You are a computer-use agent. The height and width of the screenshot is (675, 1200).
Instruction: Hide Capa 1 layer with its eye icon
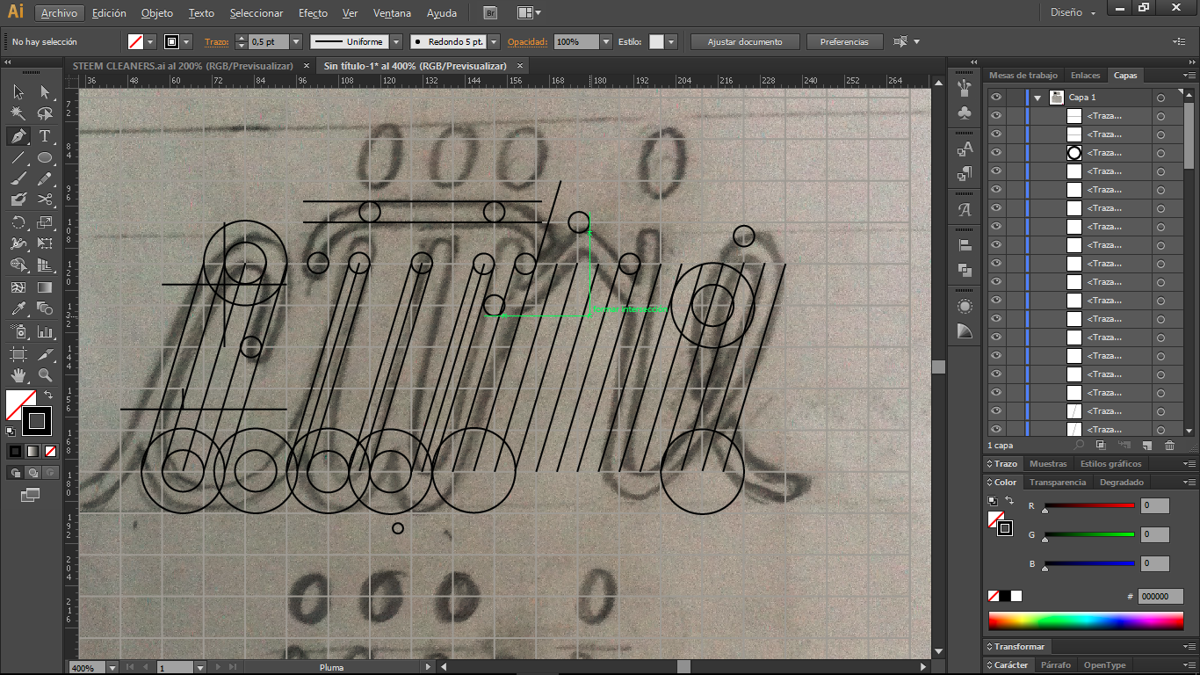tap(995, 98)
